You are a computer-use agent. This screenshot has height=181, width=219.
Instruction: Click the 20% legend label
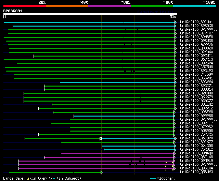pyautogui.click(x=42, y=2)
